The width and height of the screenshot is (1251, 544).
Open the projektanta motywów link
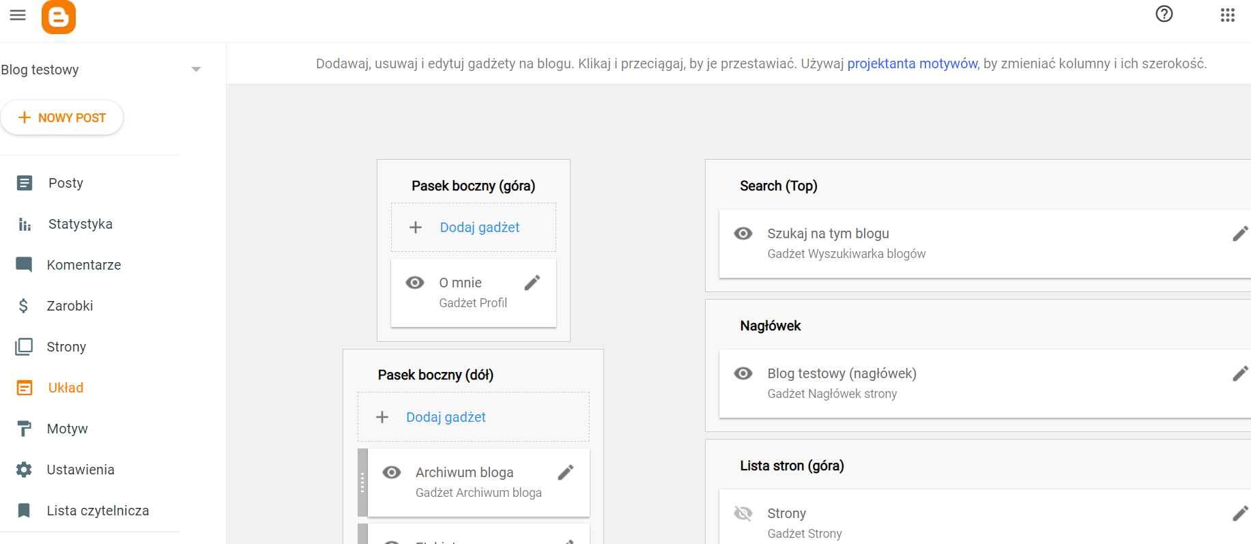point(912,63)
